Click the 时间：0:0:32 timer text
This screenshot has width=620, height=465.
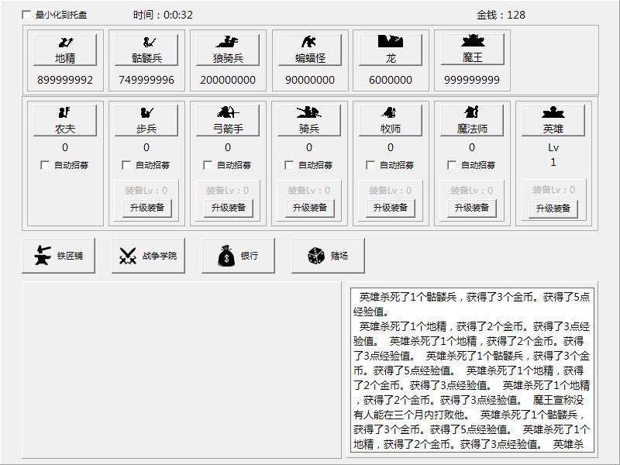click(x=163, y=15)
